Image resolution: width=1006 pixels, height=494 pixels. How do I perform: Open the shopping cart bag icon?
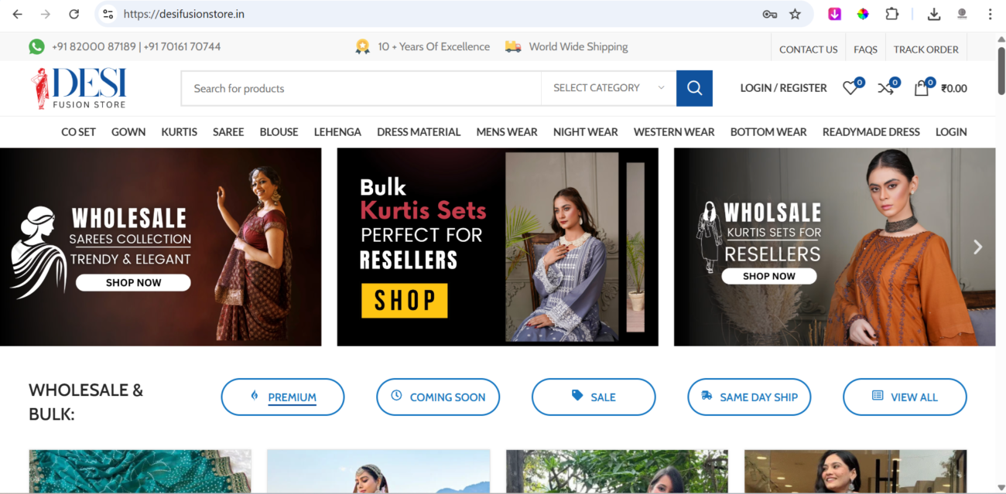[921, 88]
